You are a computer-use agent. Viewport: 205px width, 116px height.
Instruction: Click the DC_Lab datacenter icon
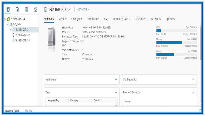click(x=11, y=24)
